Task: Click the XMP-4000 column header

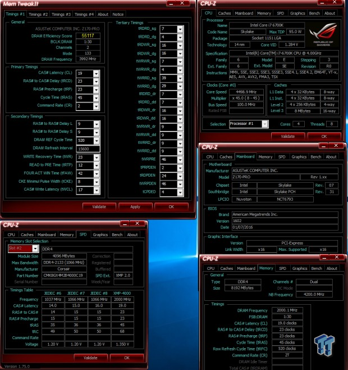Action: pos(122,294)
